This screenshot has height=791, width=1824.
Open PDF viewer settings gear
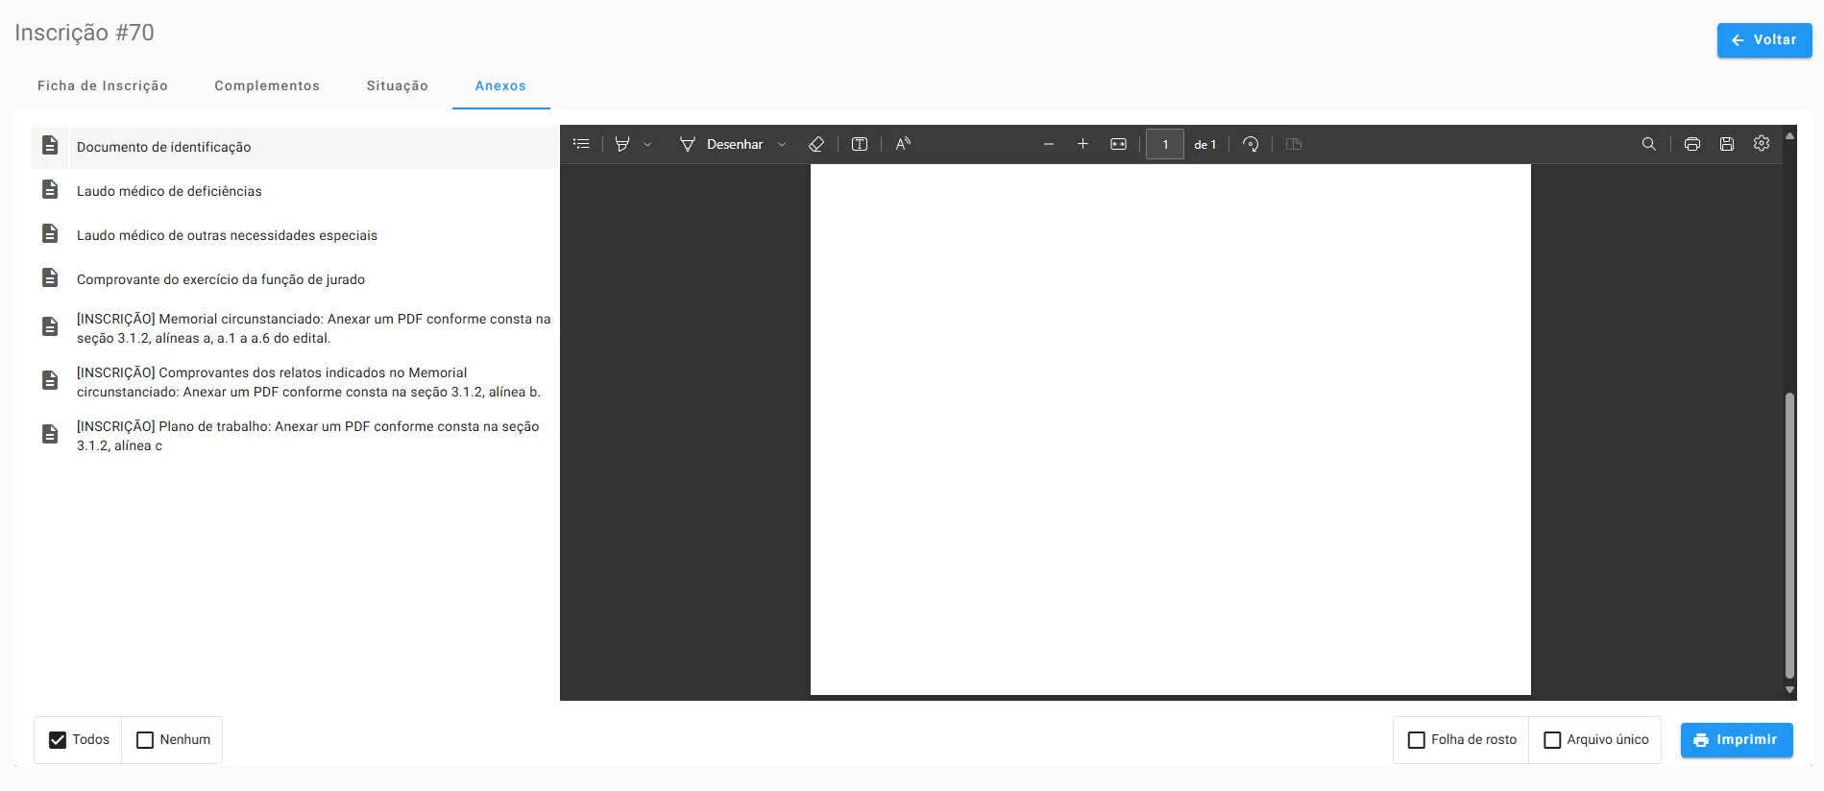pyautogui.click(x=1762, y=144)
